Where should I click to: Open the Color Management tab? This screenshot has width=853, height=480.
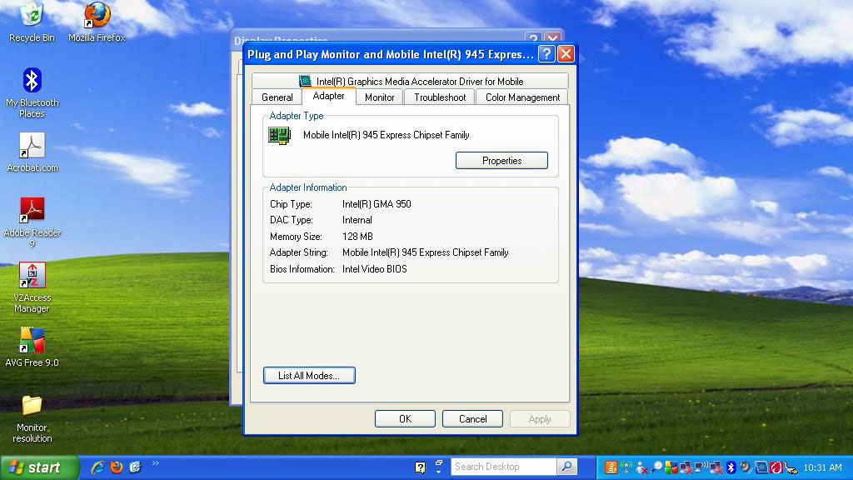click(522, 97)
